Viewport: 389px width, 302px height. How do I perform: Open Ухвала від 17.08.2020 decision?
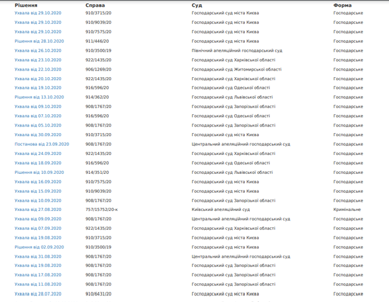pos(38,275)
